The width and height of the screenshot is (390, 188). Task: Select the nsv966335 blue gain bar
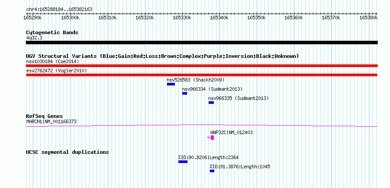pyautogui.click(x=211, y=103)
